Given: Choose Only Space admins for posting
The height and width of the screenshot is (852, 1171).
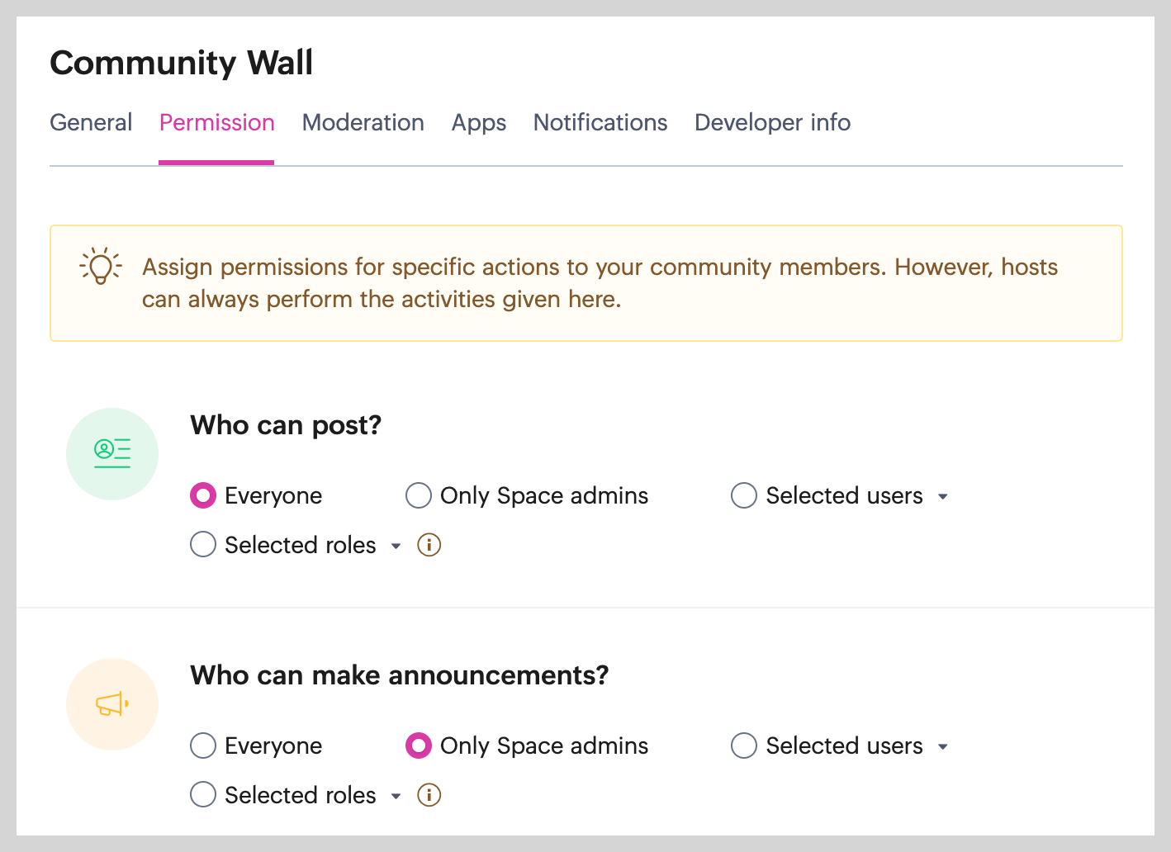Looking at the screenshot, I should (419, 495).
